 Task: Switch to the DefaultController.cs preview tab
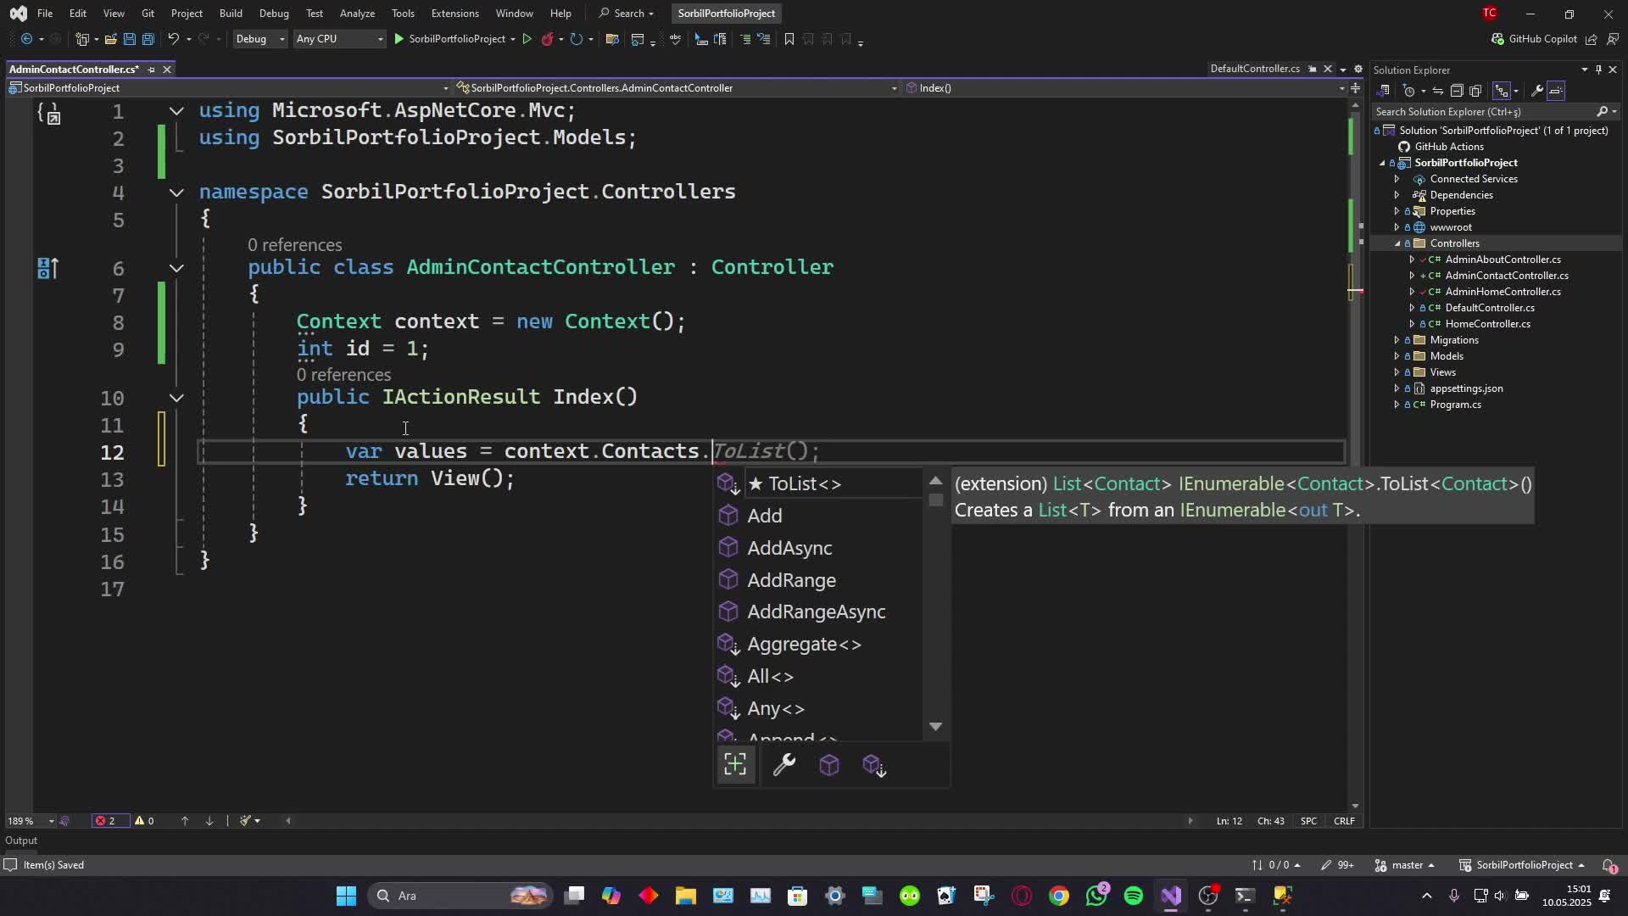click(x=1254, y=69)
